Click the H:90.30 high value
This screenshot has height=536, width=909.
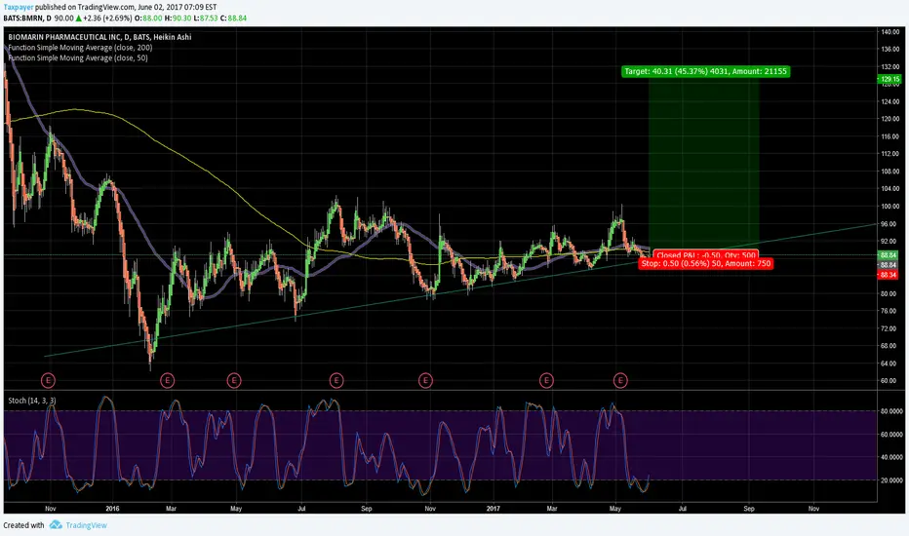(x=178, y=19)
